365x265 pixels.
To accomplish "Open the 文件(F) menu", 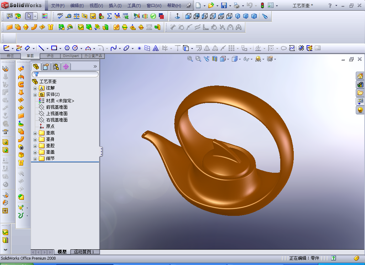I will pos(58,6).
